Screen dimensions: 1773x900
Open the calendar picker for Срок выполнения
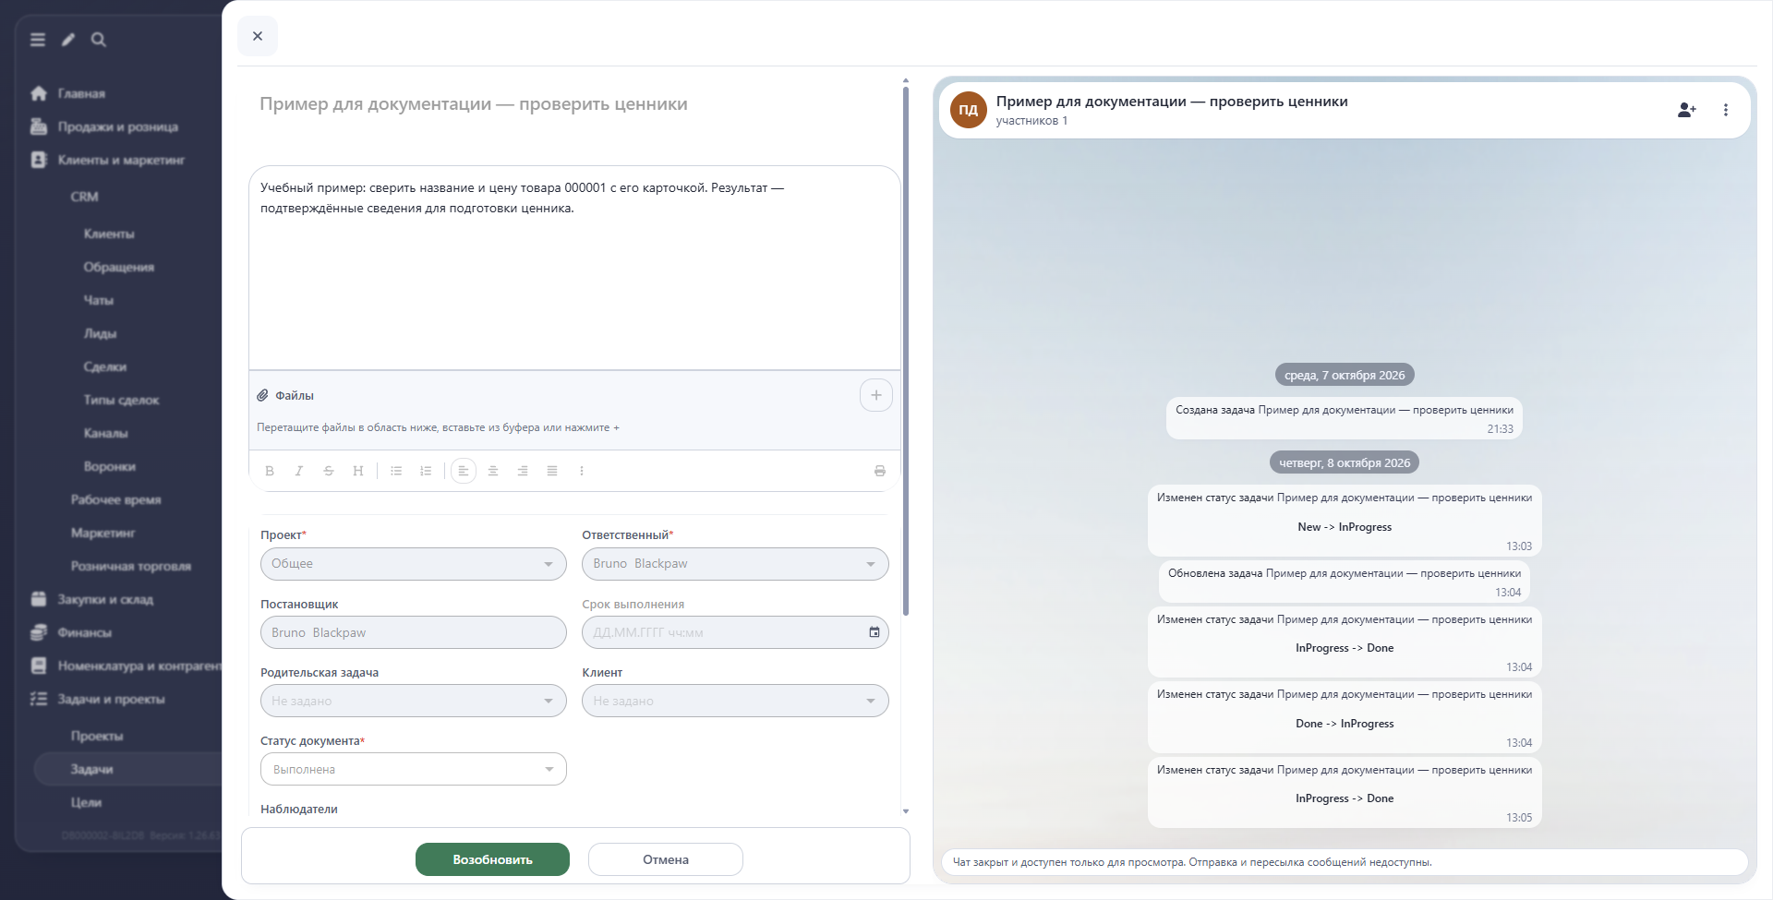(x=874, y=632)
